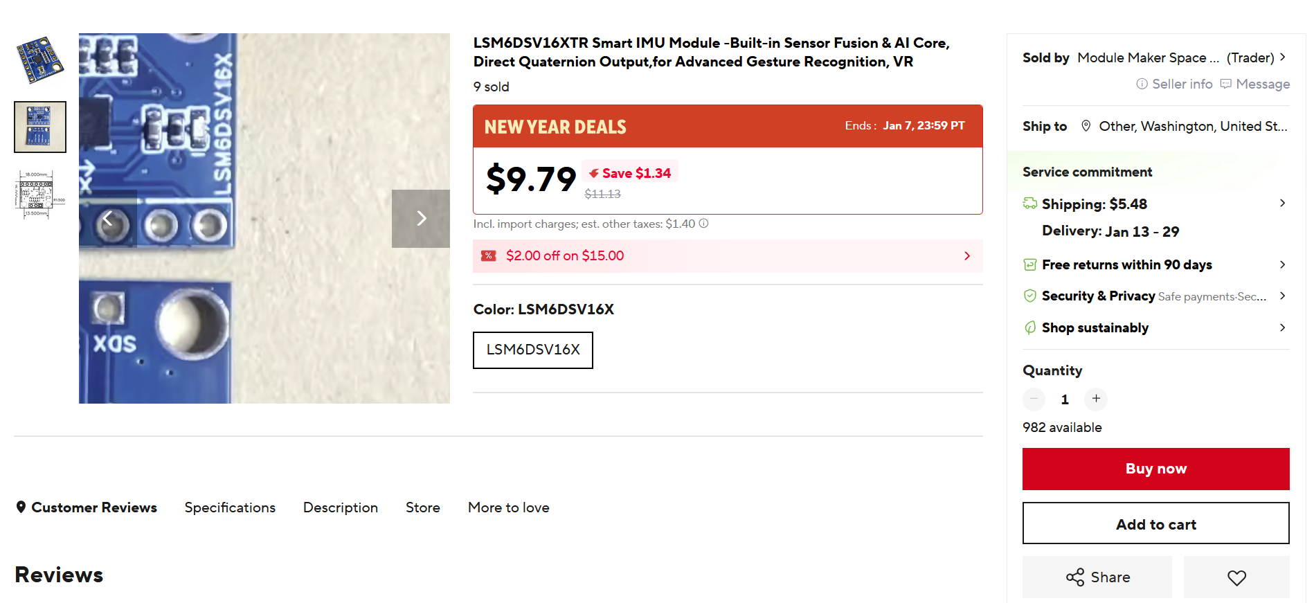This screenshot has height=603, width=1314.
Task: Message the seller
Action: click(x=1254, y=84)
